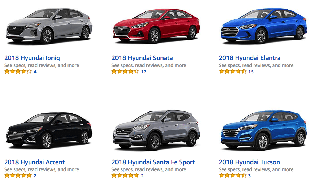Click the blue Hyundai Elantra car image
Image resolution: width=311 pixels, height=182 pixels.
(264, 26)
